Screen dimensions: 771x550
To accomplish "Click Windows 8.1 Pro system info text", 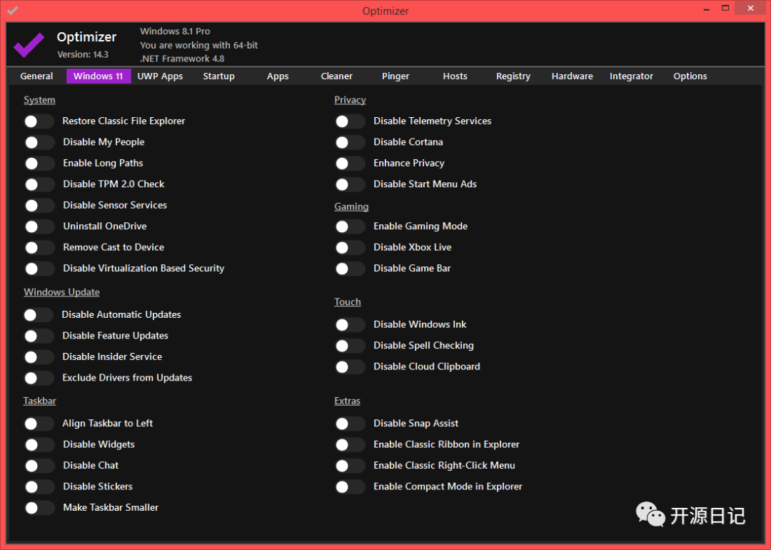I will point(175,31).
